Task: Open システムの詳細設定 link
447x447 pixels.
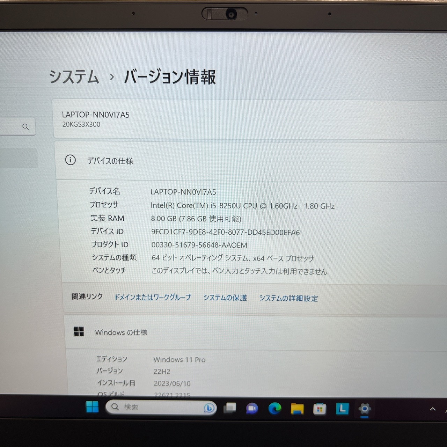Action: [288, 298]
